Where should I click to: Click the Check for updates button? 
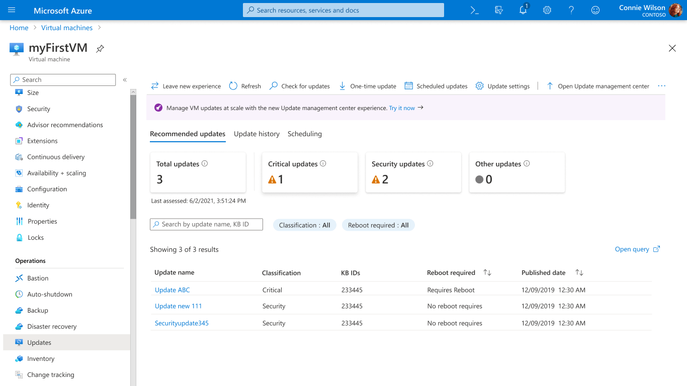tap(300, 86)
